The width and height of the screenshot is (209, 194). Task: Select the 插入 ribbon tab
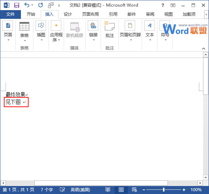click(x=49, y=14)
